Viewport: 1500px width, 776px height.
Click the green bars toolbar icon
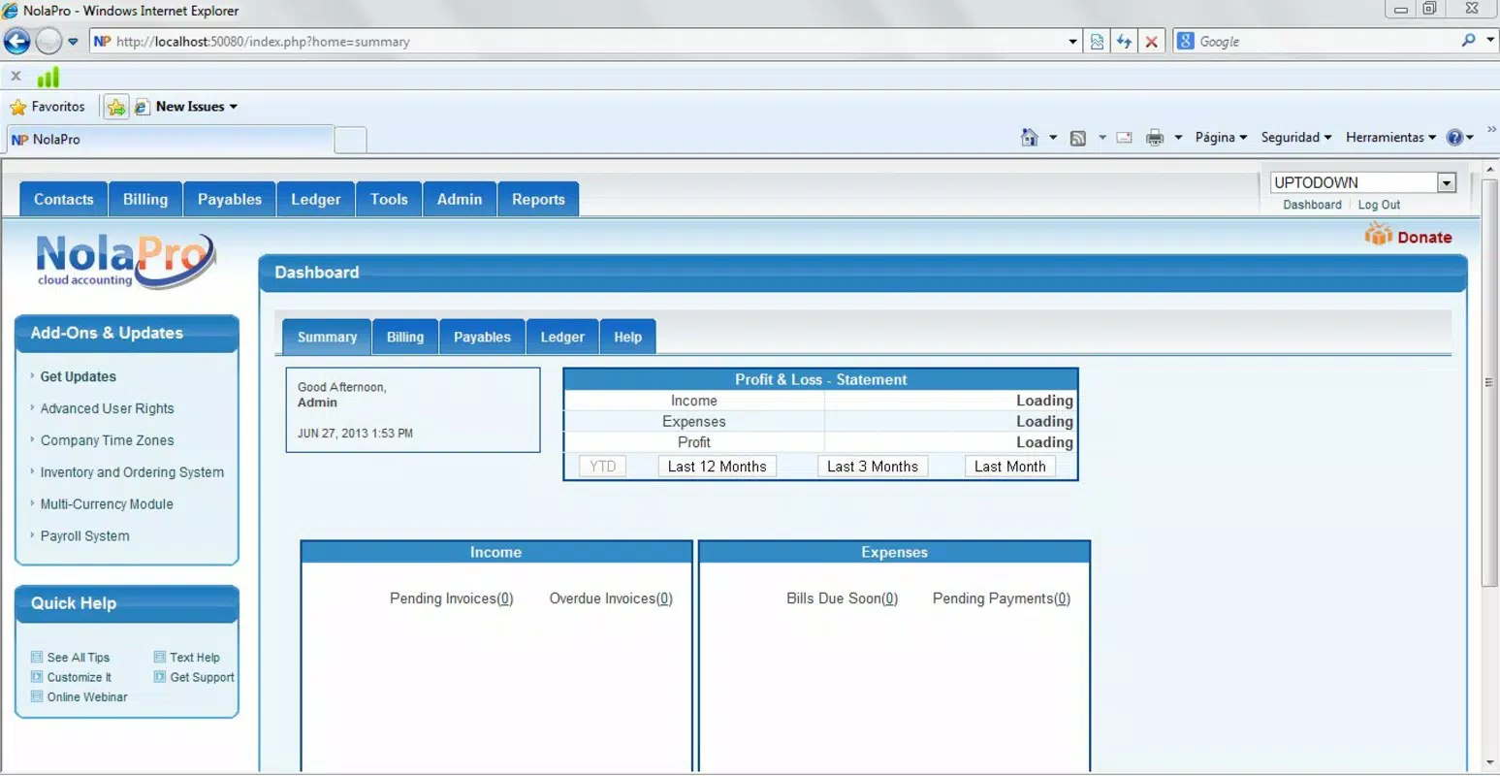click(x=48, y=77)
